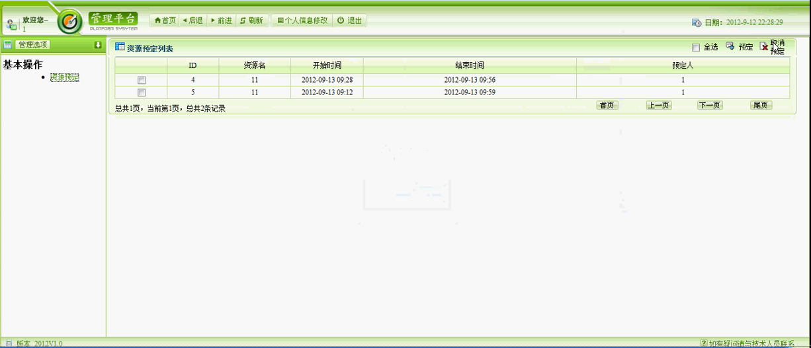
Task: Click the pagination 首页 button below the table
Action: click(607, 105)
